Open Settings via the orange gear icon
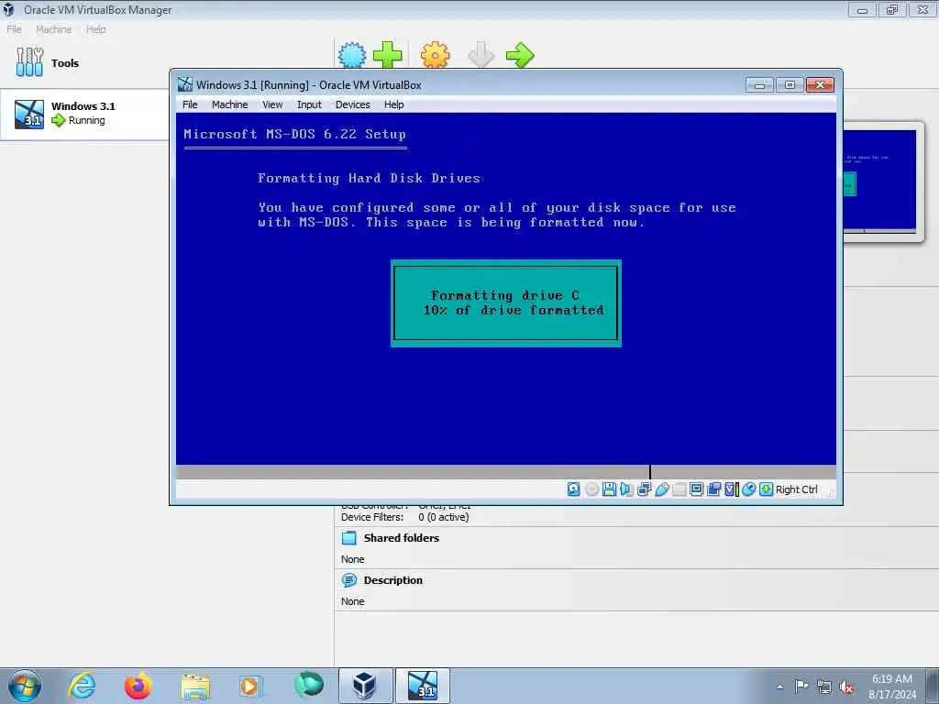Viewport: 939px width, 704px height. coord(435,55)
